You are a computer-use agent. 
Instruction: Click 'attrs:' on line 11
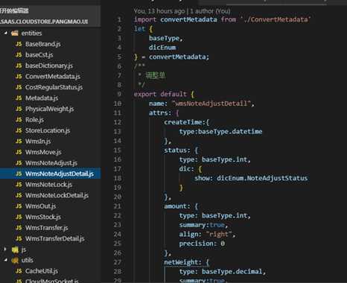(x=160, y=113)
